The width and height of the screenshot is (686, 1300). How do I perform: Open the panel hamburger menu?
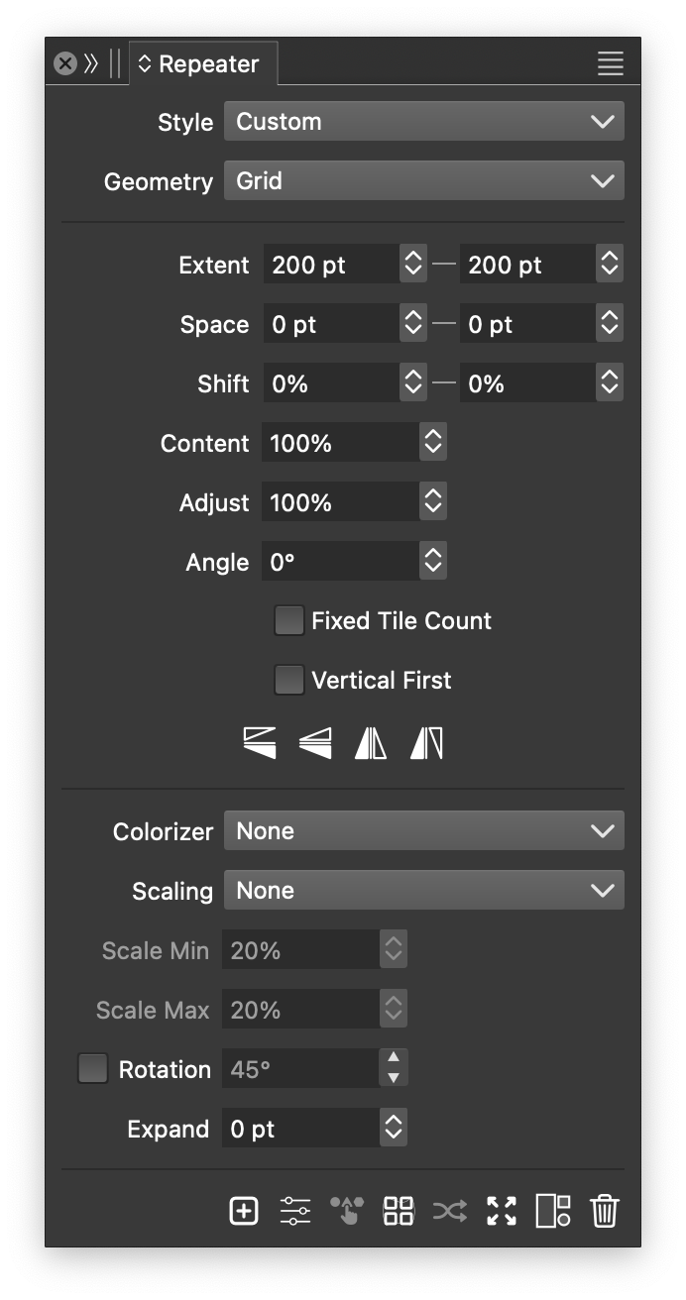[611, 64]
